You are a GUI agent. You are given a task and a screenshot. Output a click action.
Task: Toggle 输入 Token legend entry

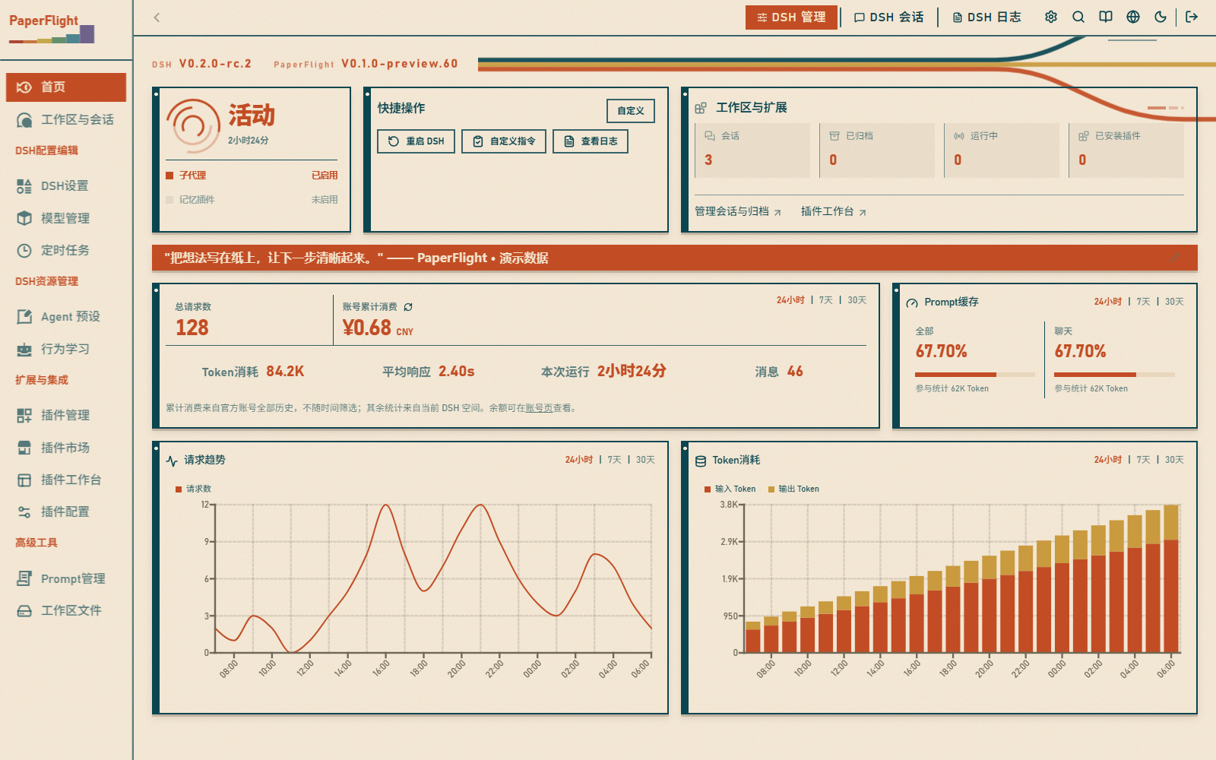730,489
